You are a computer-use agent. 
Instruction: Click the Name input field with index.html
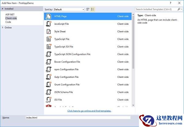click(x=78, y=118)
